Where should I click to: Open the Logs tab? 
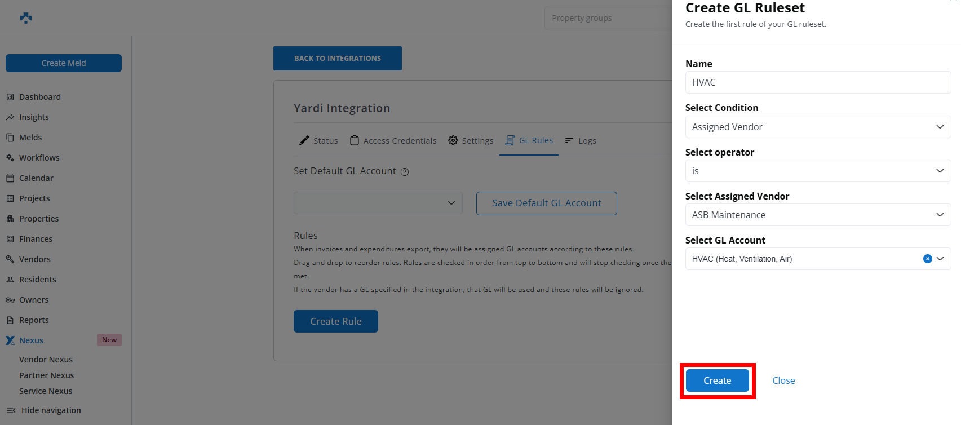coord(581,141)
